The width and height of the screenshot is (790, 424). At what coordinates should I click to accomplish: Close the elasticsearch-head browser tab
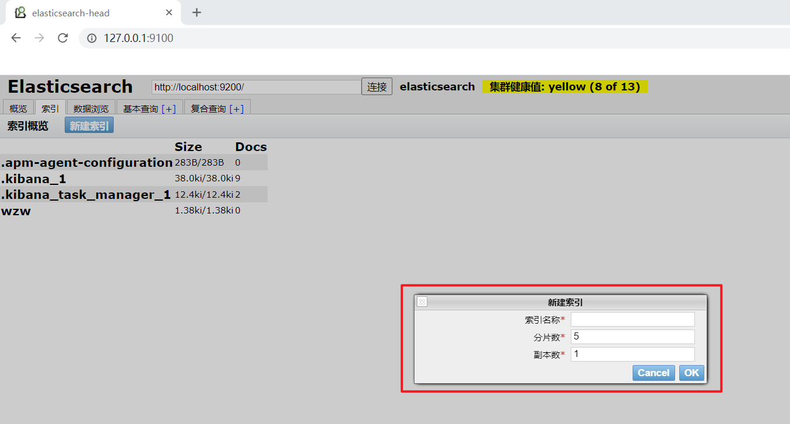[x=169, y=12]
